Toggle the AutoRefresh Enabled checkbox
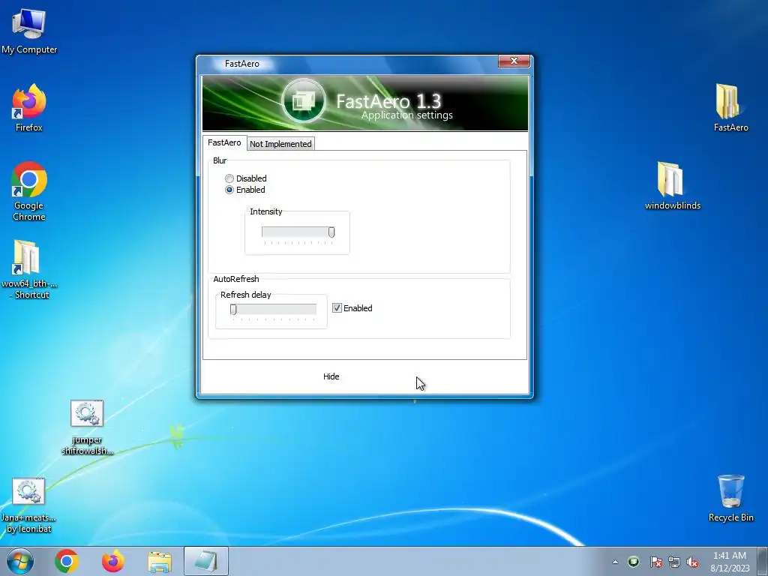Viewport: 768px width, 576px height. click(337, 307)
